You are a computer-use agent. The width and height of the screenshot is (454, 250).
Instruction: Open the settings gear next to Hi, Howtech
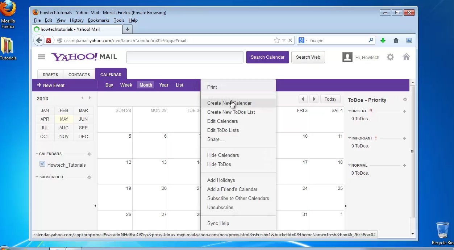[390, 57]
